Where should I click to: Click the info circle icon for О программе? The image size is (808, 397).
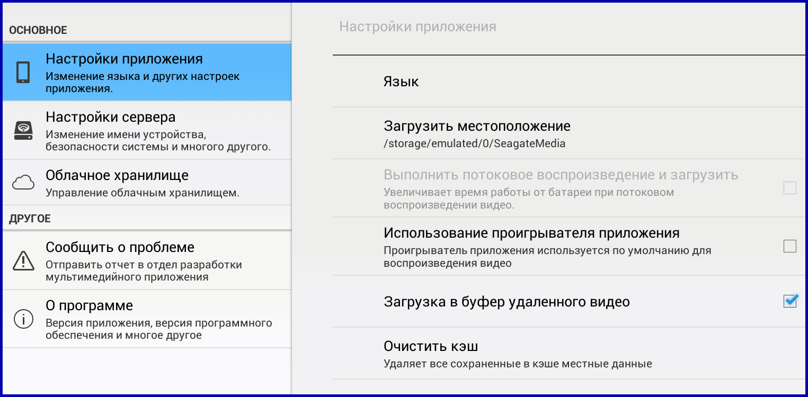pos(23,319)
